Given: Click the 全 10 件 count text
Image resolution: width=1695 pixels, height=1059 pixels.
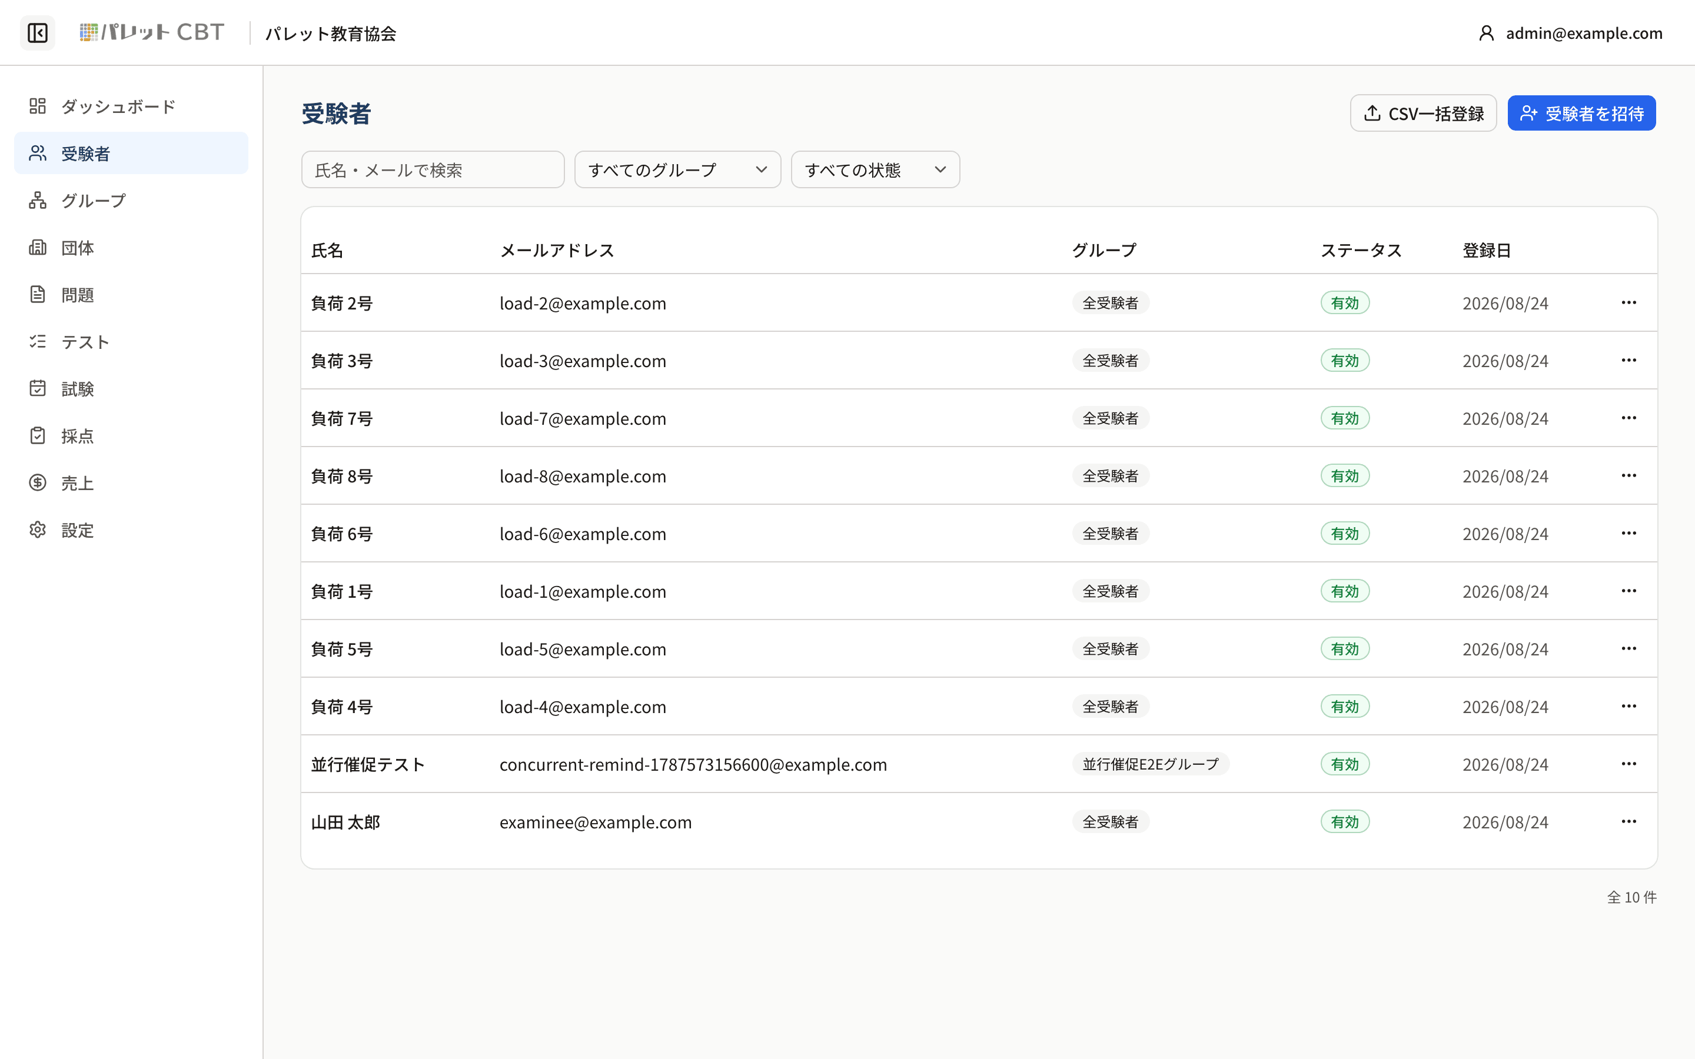Looking at the screenshot, I should [1632, 897].
